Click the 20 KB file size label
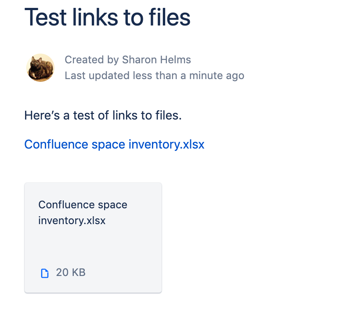The width and height of the screenshot is (361, 312). 70,272
